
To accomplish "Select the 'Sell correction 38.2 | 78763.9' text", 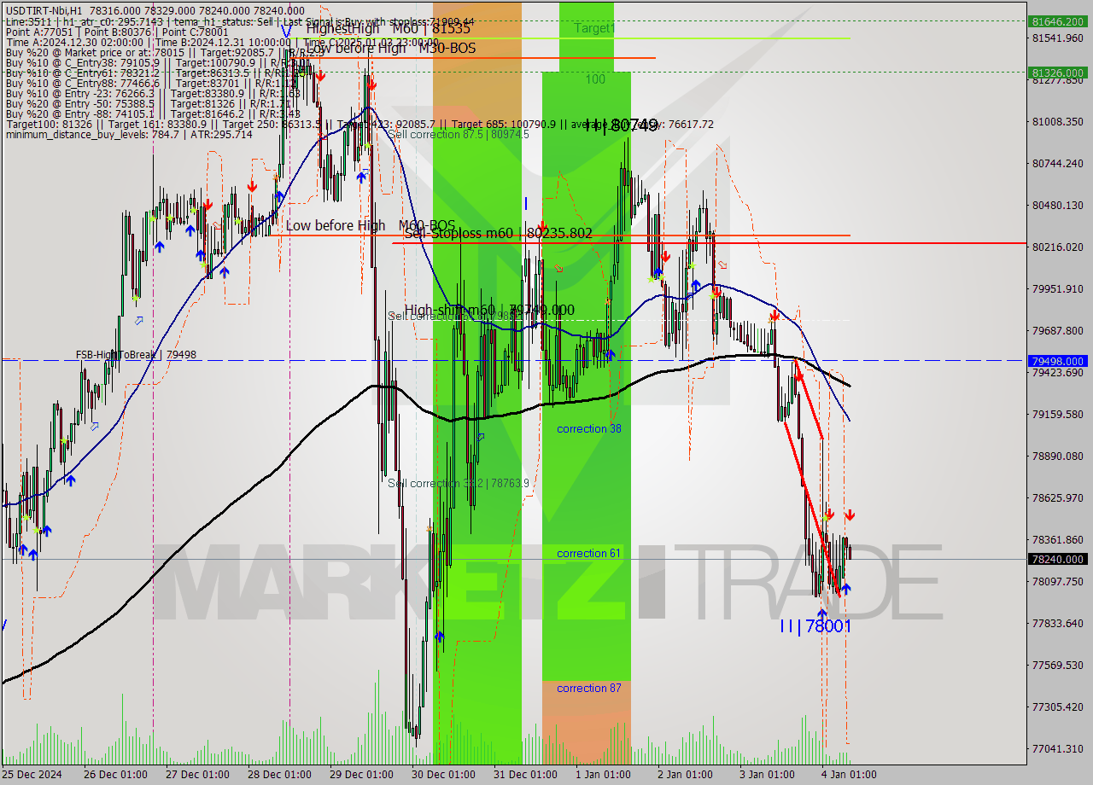I will [x=459, y=483].
